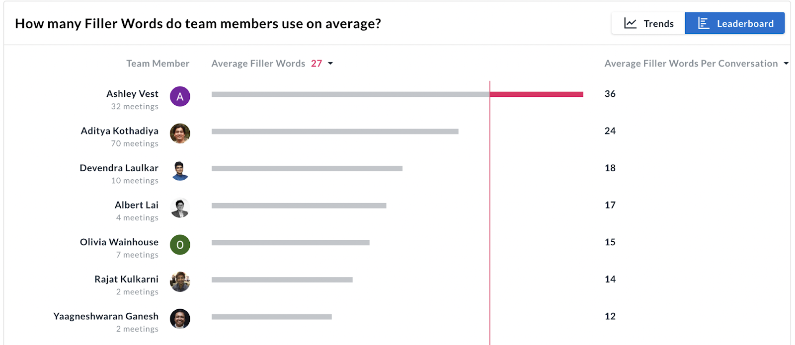The height and width of the screenshot is (345, 795).
Task: Open the Ashley Vest team member link
Action: click(132, 94)
